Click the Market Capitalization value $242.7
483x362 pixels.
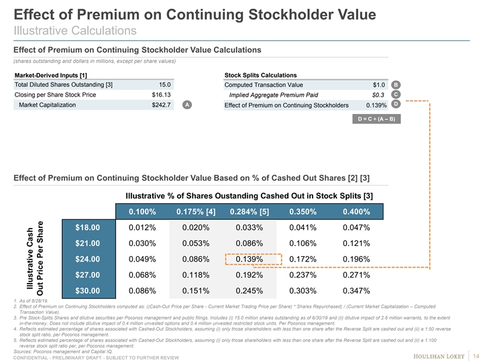coord(162,105)
